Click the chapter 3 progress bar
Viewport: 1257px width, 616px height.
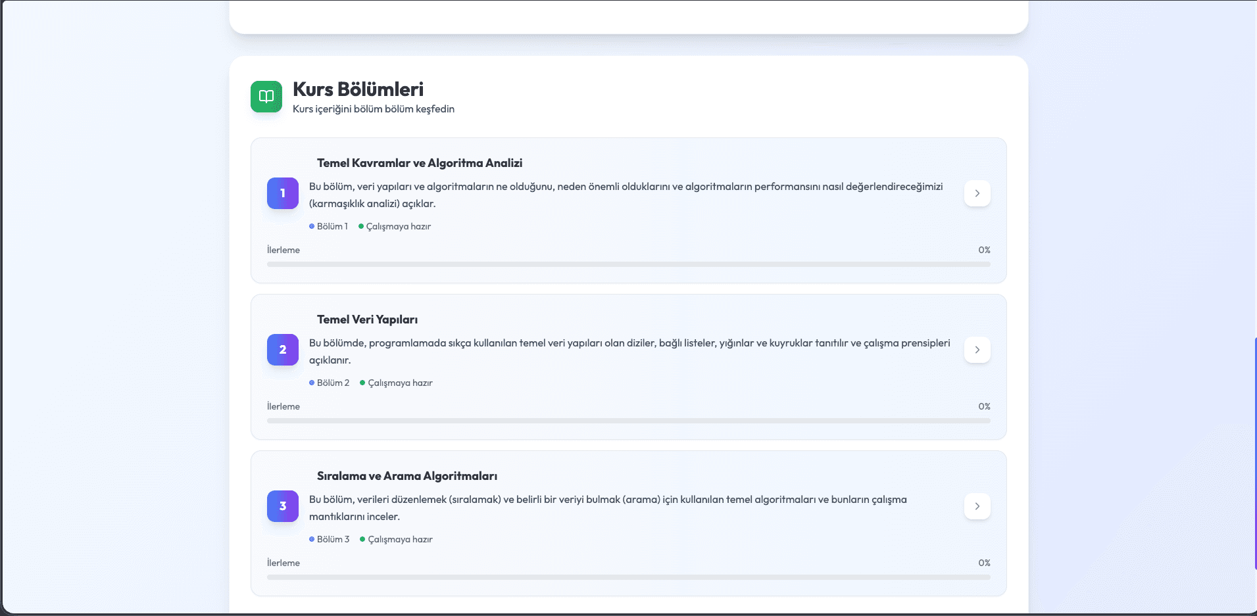[628, 577]
